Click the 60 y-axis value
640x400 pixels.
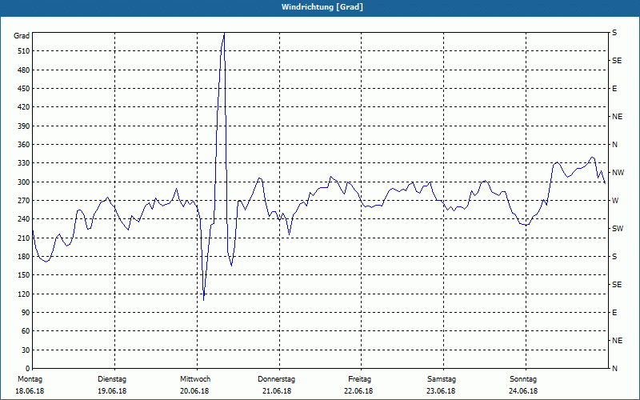(26, 331)
